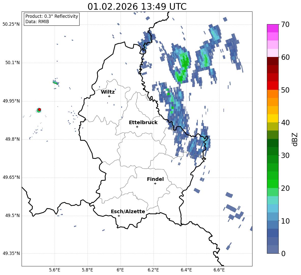This screenshot has height=275, width=301.
Task: Click the 20 tick on the colorbar
Action: click(x=285, y=188)
